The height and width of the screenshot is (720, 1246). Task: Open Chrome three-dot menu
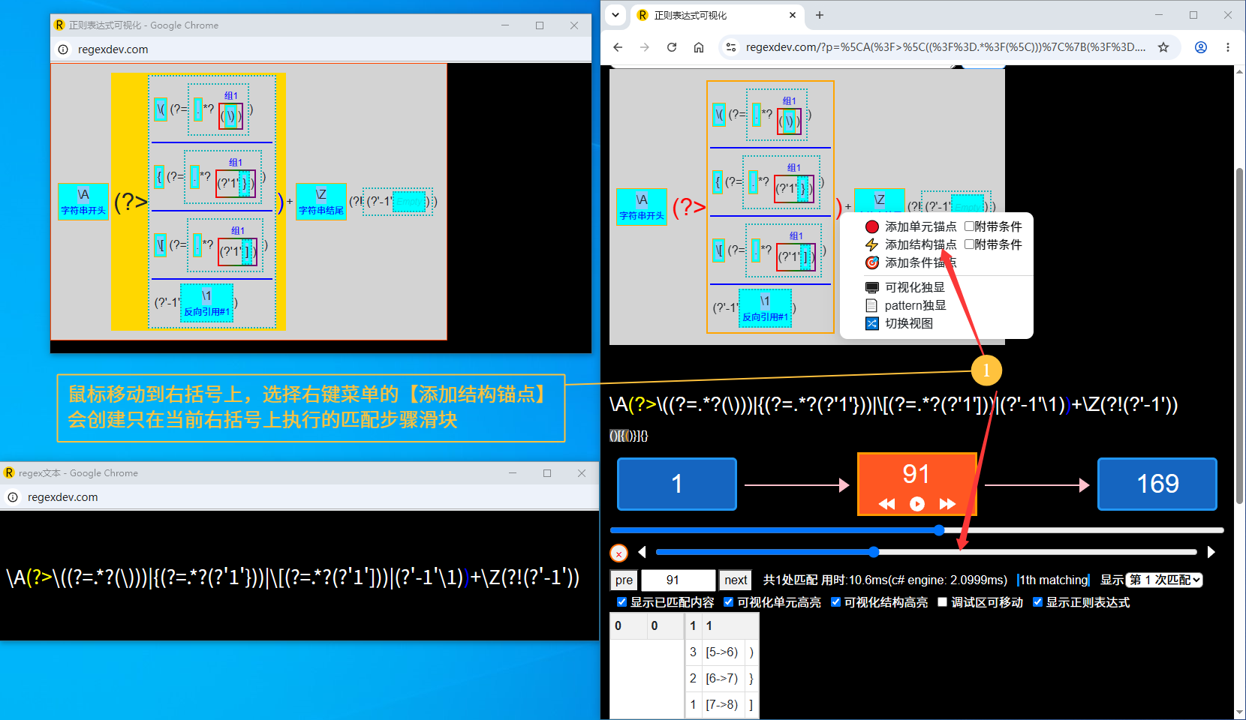(1228, 47)
